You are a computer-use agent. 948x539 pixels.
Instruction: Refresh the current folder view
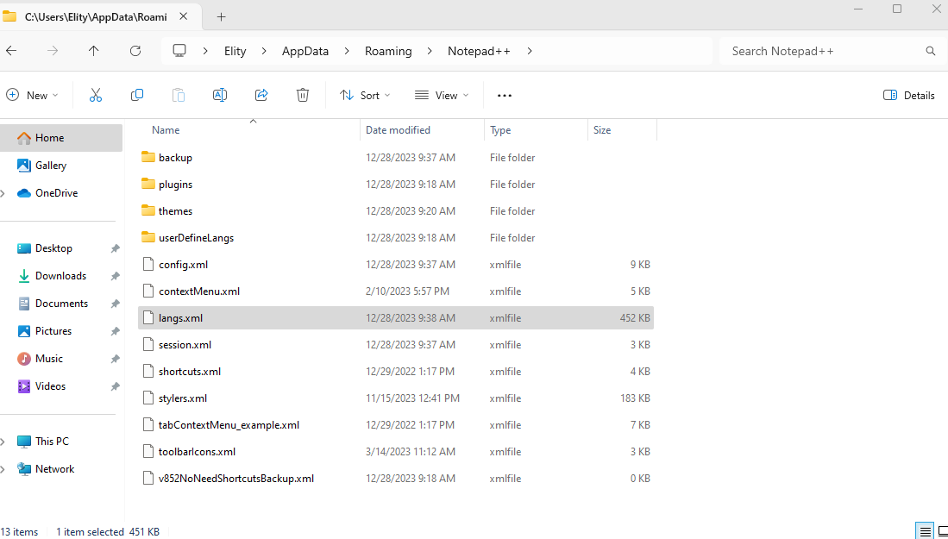pos(135,52)
